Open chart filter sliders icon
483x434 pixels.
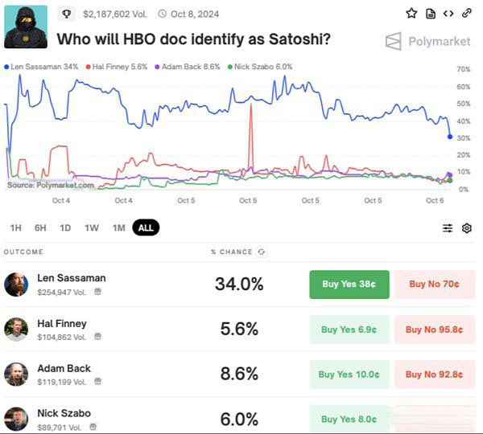448,228
